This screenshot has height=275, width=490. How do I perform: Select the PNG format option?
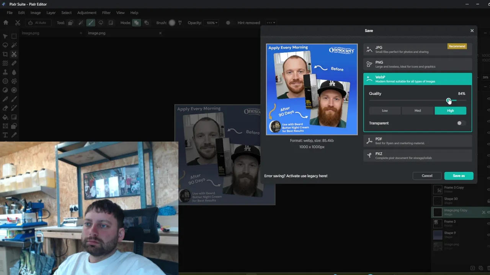click(417, 64)
